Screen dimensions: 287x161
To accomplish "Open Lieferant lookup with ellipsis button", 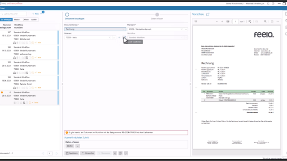I will pos(114,38).
